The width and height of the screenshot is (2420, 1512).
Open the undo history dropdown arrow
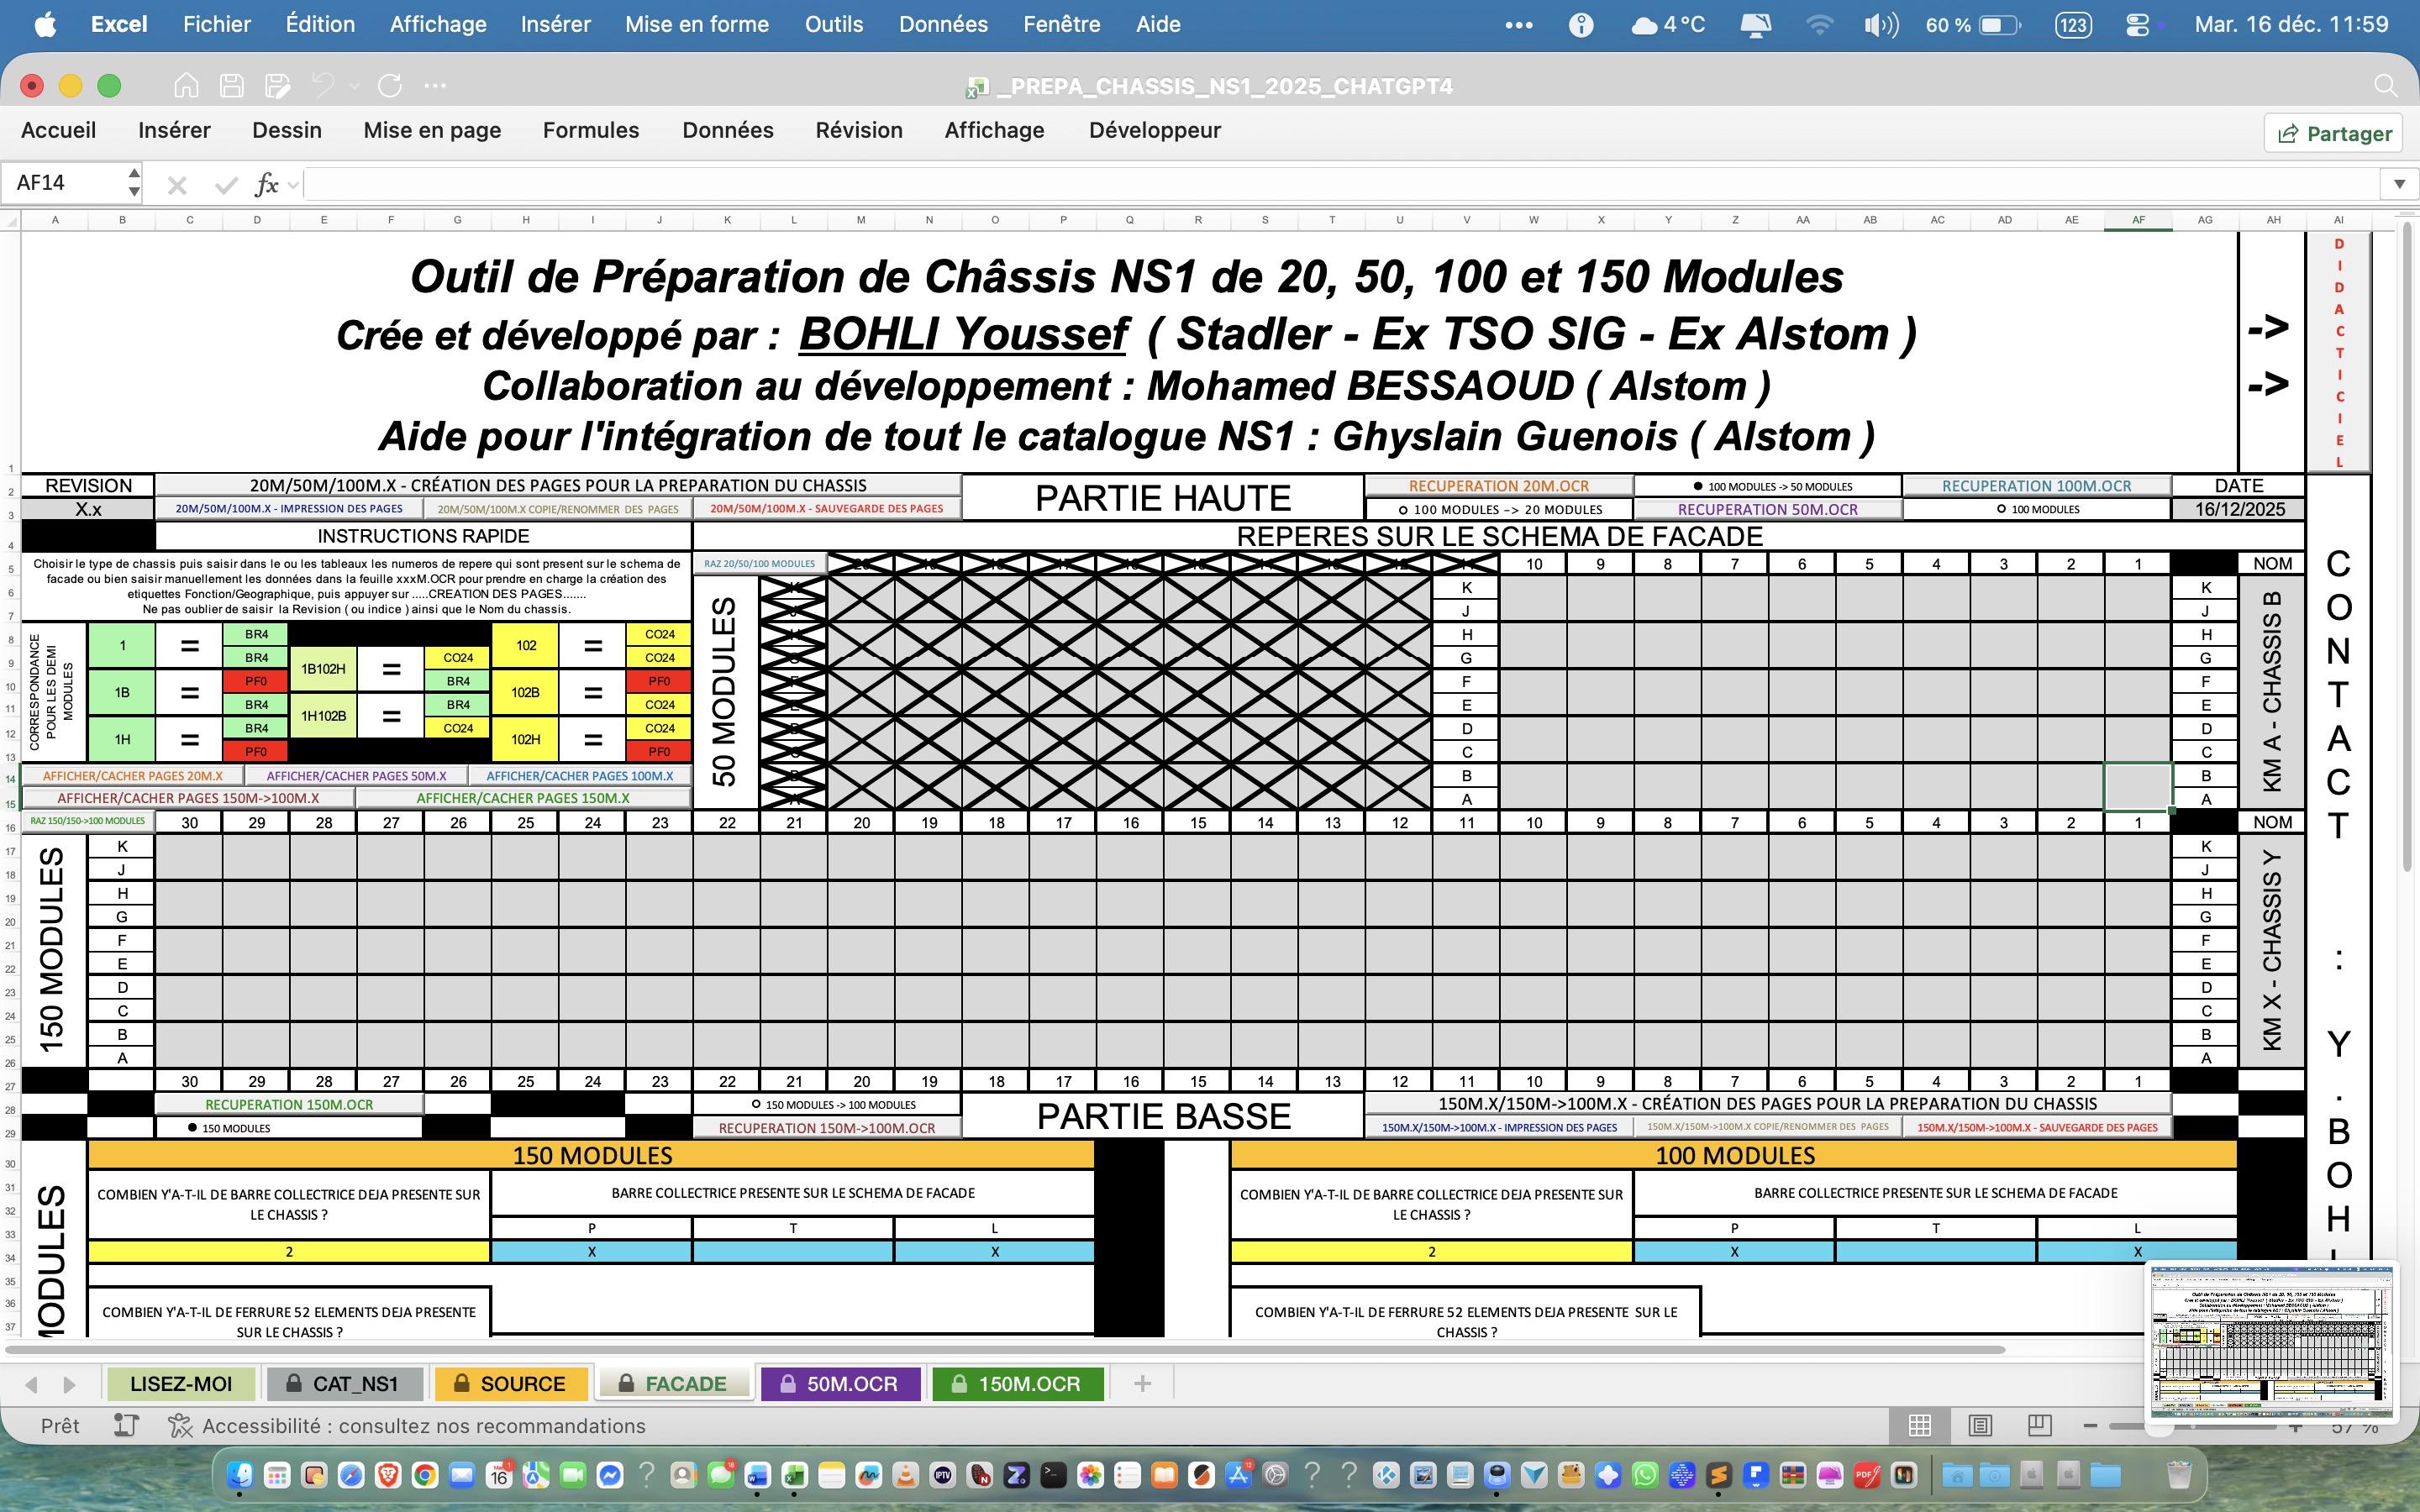355,87
